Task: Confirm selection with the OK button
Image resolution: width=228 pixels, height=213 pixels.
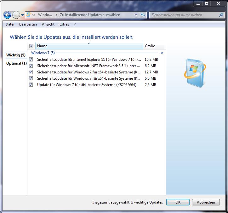Action: [178, 202]
